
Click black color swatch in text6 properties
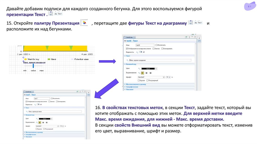(148, 69)
